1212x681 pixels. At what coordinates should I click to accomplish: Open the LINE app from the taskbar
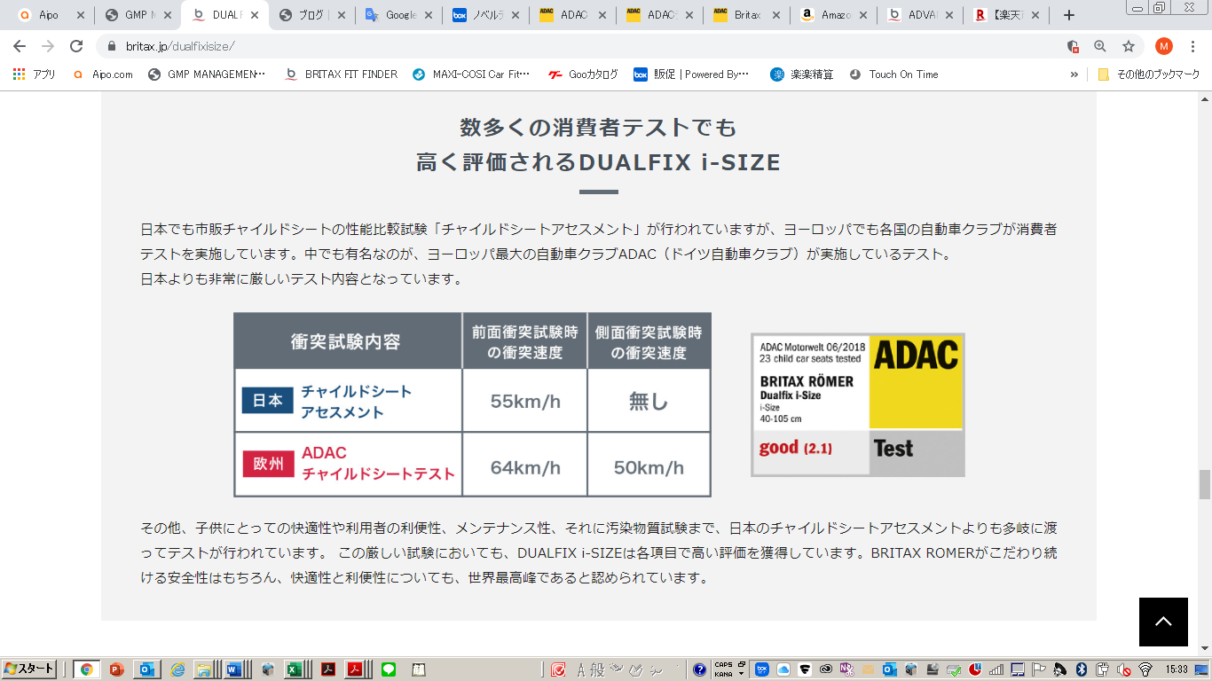(388, 669)
